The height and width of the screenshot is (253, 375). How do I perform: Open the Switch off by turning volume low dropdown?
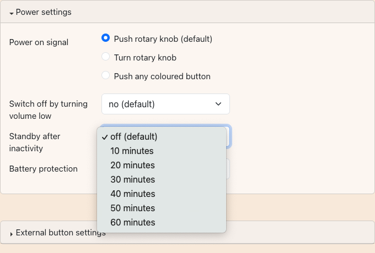(x=165, y=104)
